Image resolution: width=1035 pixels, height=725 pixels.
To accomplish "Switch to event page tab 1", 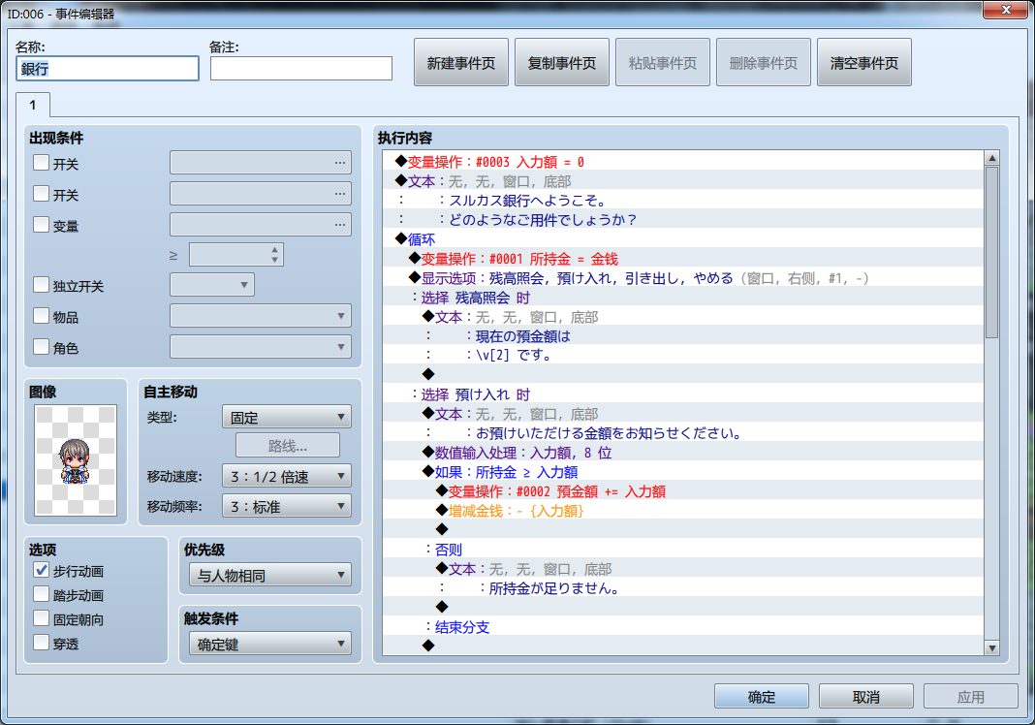I will [x=33, y=105].
